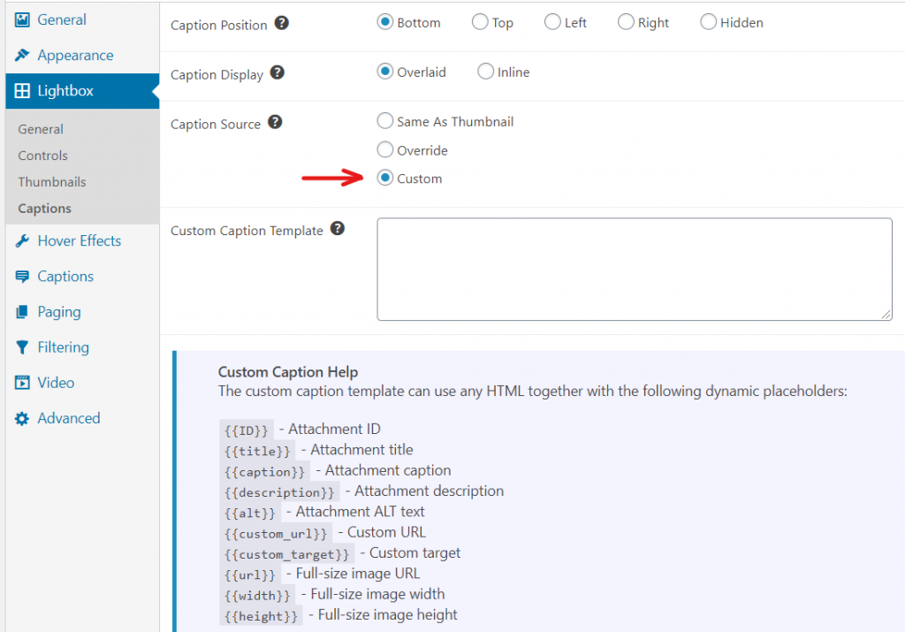Click the Hover Effects paintbrush icon
Image resolution: width=905 pixels, height=632 pixels.
(x=23, y=240)
